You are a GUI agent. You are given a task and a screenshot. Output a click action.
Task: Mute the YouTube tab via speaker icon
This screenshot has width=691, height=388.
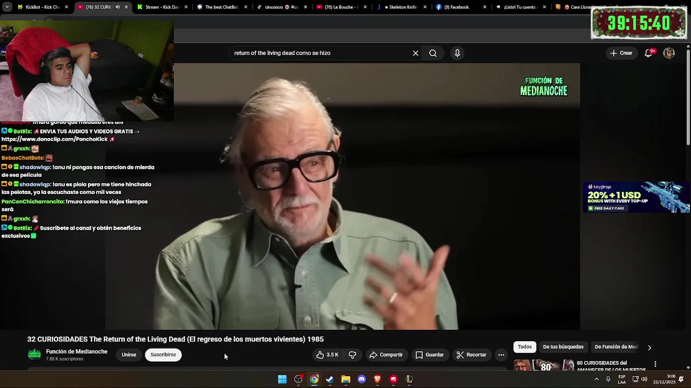click(x=118, y=7)
